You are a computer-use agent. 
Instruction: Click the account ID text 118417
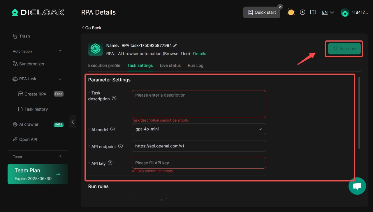[x=360, y=12]
